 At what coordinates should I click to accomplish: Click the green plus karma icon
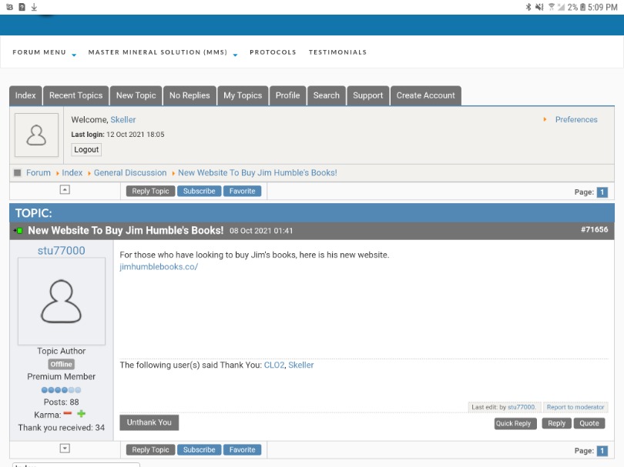coord(81,414)
